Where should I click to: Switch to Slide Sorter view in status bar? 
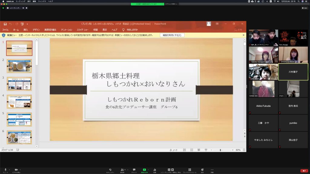[x=191, y=150]
